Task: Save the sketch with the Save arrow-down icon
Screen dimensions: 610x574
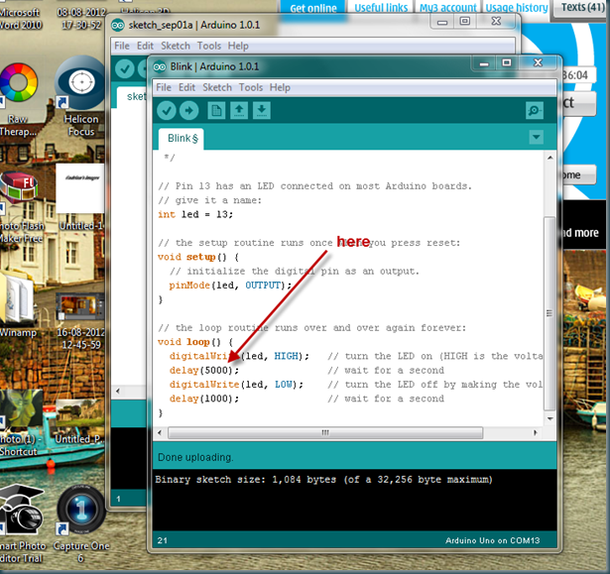Action: (262, 111)
